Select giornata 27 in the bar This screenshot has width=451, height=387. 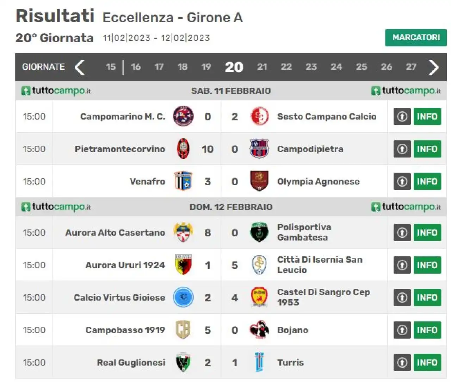pyautogui.click(x=411, y=67)
